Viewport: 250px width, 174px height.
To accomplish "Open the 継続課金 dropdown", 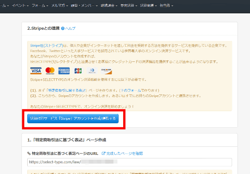I will [109, 5].
